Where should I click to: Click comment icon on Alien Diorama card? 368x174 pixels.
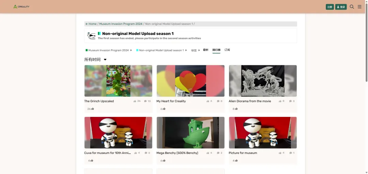(290, 101)
